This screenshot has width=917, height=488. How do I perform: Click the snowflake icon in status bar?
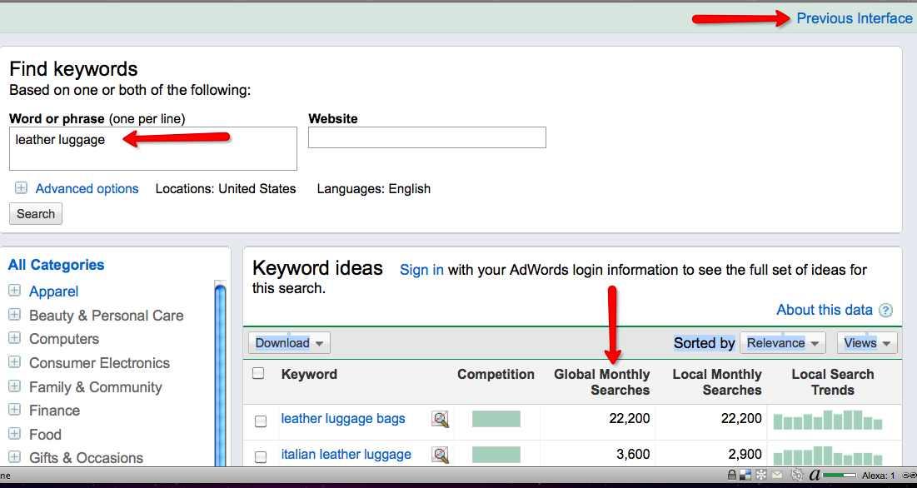761,476
